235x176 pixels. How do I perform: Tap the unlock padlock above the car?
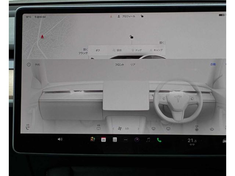(131, 37)
